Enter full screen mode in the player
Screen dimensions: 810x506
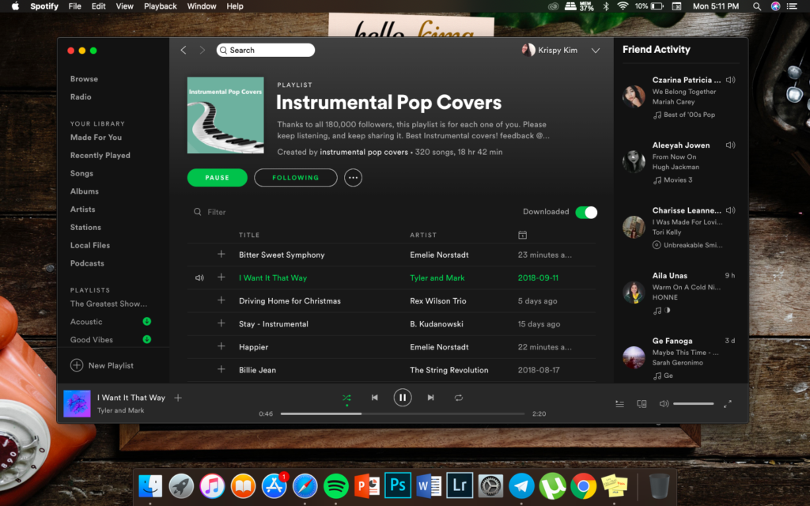point(728,404)
